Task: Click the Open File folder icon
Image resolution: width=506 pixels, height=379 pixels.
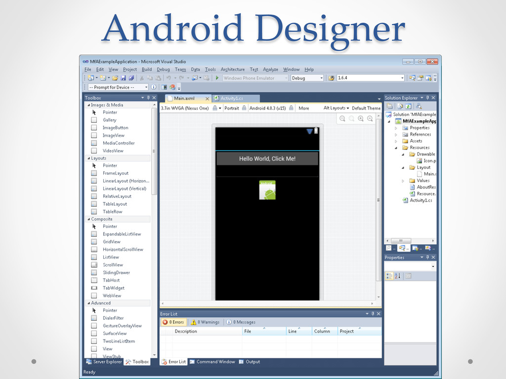Action: (x=115, y=78)
